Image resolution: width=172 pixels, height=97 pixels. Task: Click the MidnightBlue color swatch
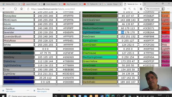(19, 78)
